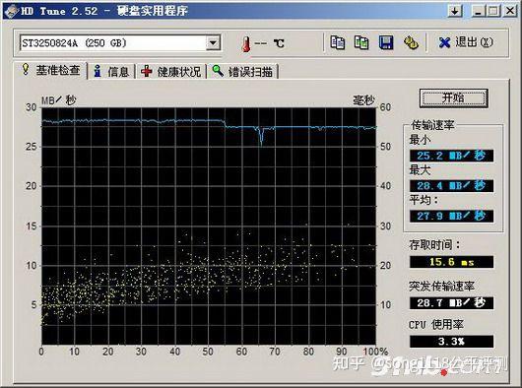
Task: Expand the drive selection dropdown arrow
Action: 213,43
